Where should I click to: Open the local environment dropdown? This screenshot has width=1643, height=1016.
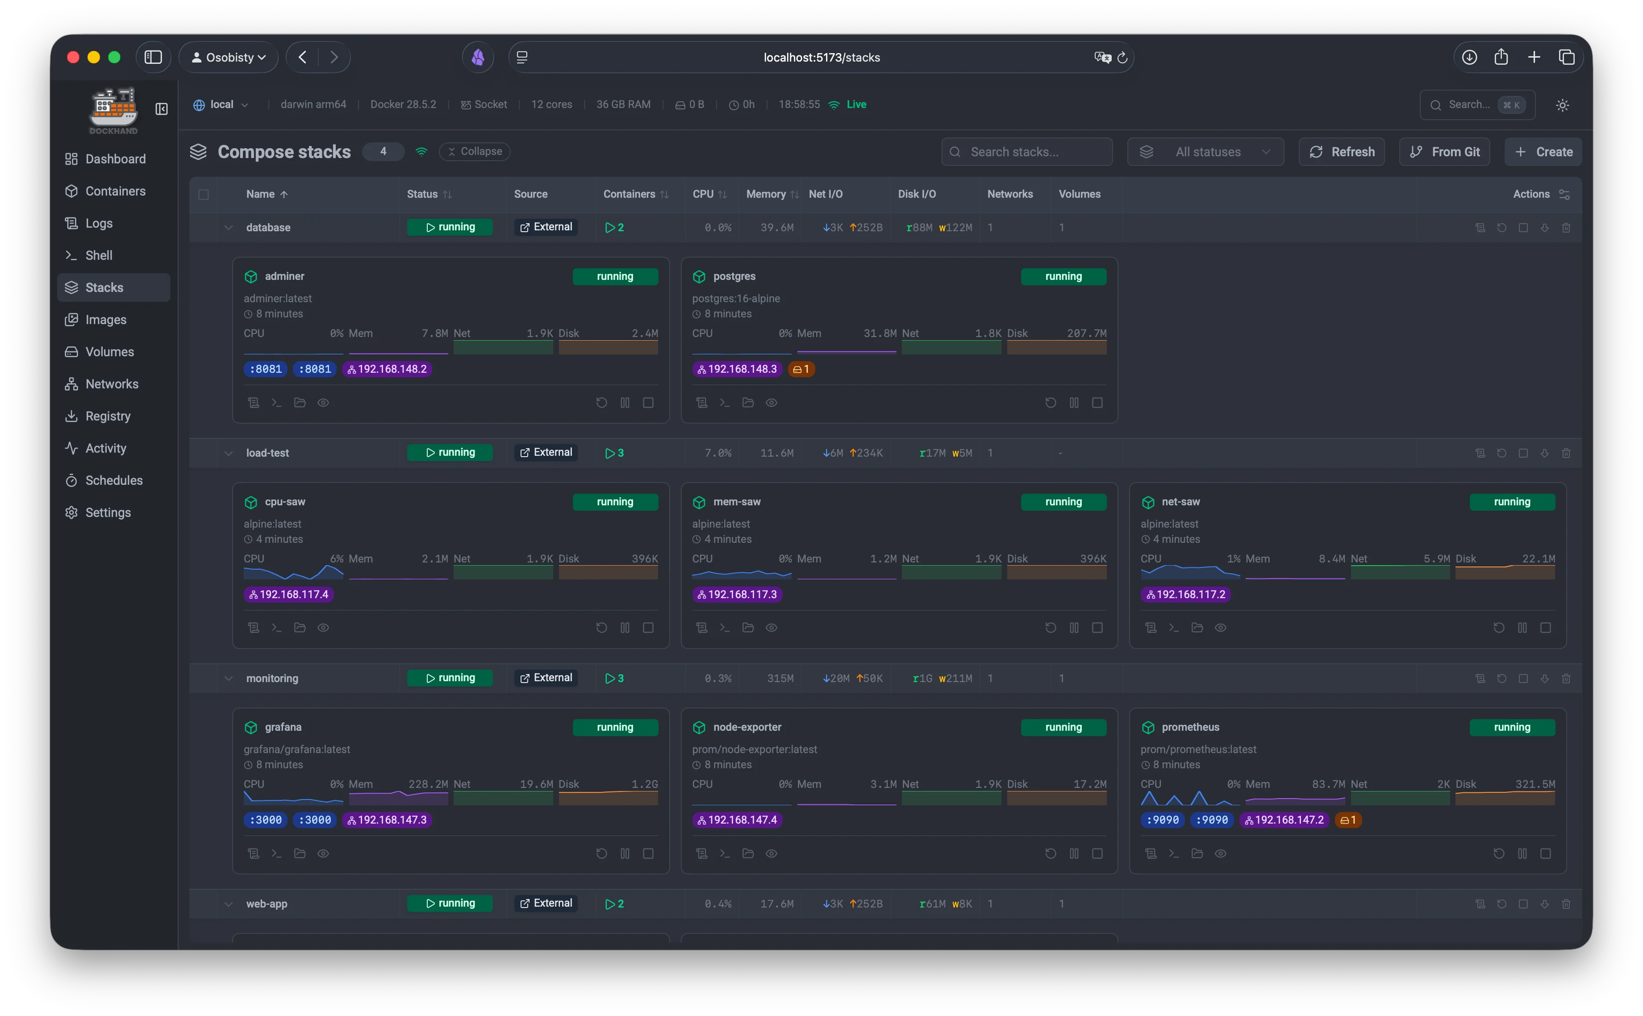[x=221, y=105]
